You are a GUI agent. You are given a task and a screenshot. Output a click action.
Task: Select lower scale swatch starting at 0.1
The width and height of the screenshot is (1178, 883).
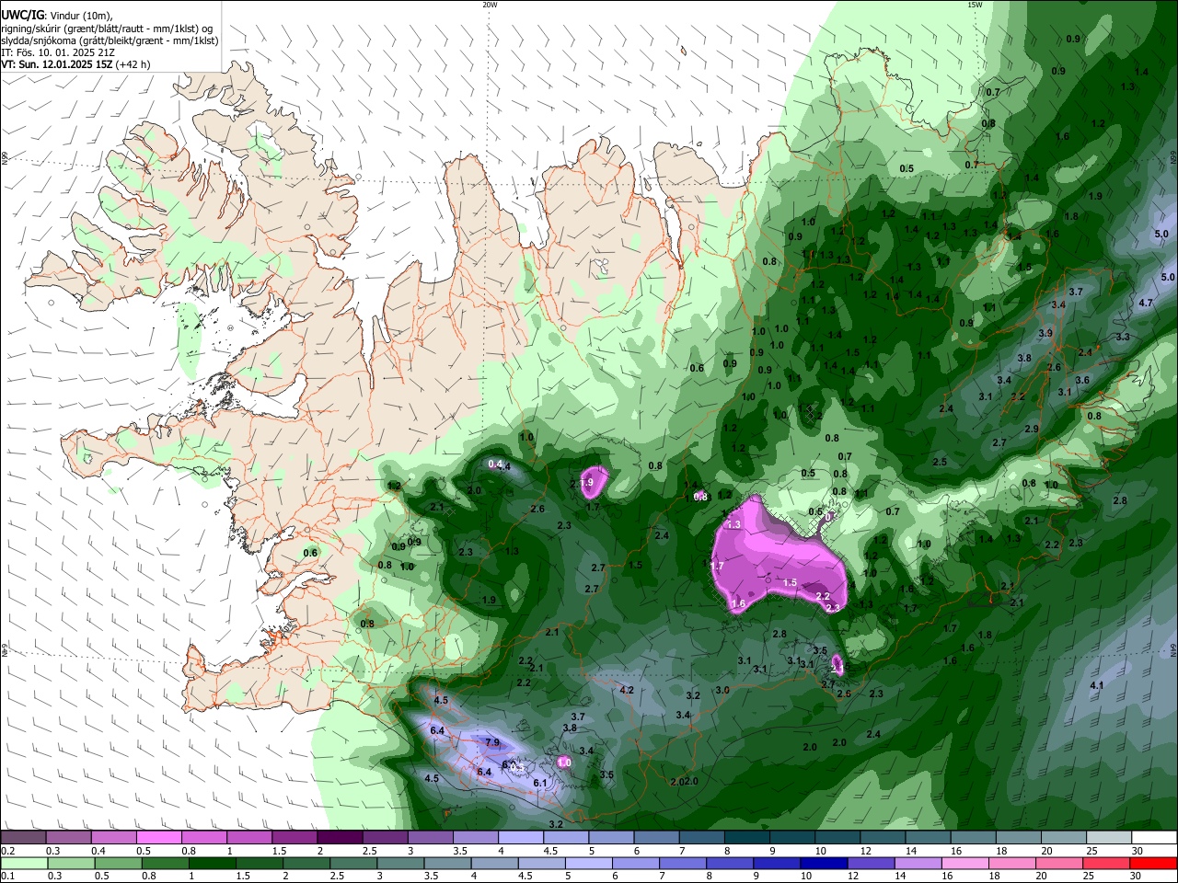coord(24,864)
